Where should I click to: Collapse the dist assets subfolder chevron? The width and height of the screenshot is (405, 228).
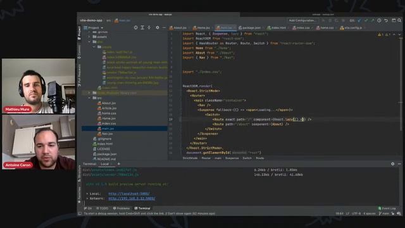(x=94, y=47)
